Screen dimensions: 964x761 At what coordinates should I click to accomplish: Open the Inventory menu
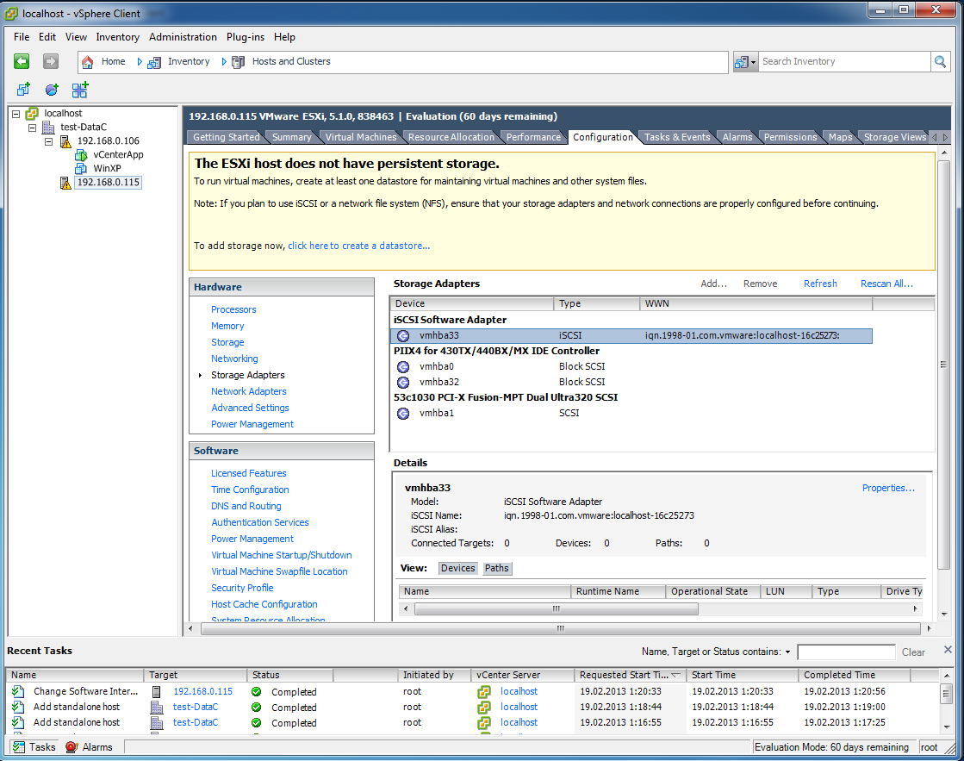(117, 37)
